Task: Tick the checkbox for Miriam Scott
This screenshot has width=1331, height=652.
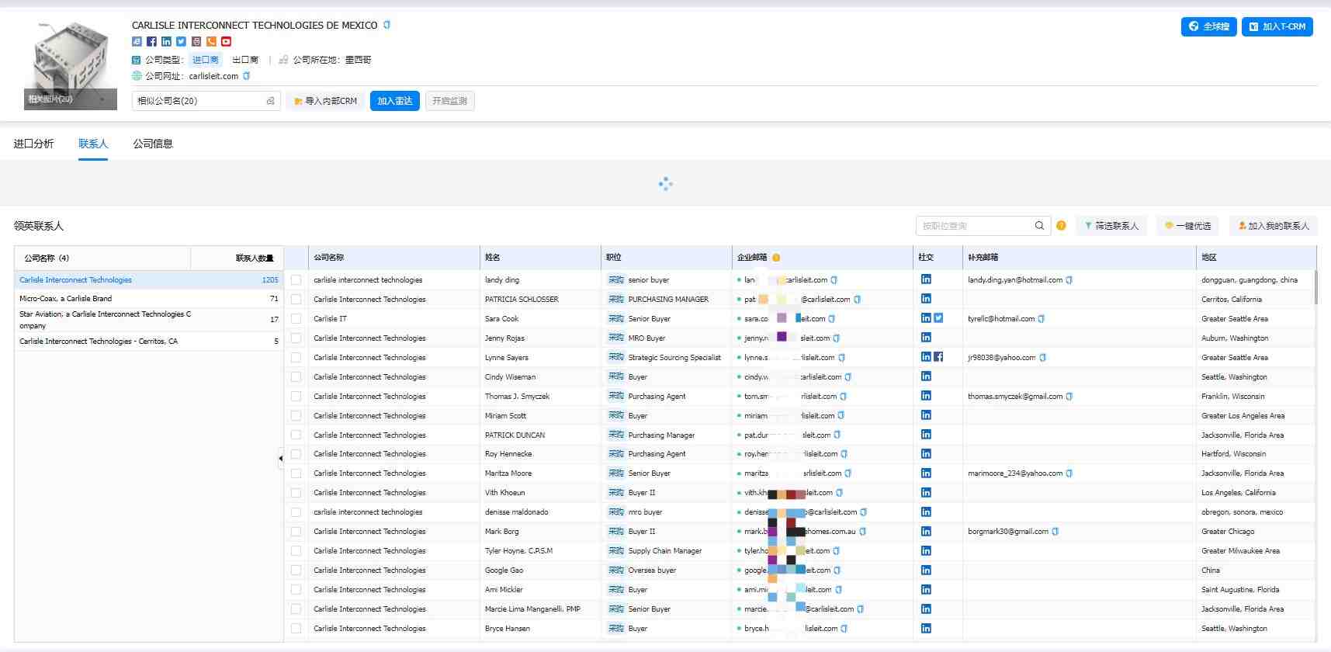Action: pyautogui.click(x=296, y=415)
